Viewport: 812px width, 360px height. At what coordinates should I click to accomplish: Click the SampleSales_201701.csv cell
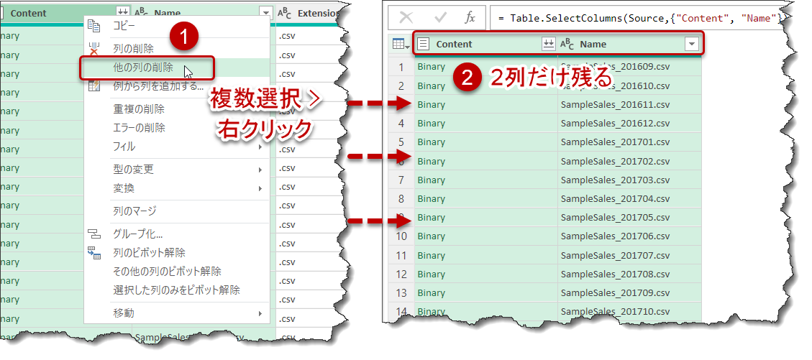[x=630, y=142]
